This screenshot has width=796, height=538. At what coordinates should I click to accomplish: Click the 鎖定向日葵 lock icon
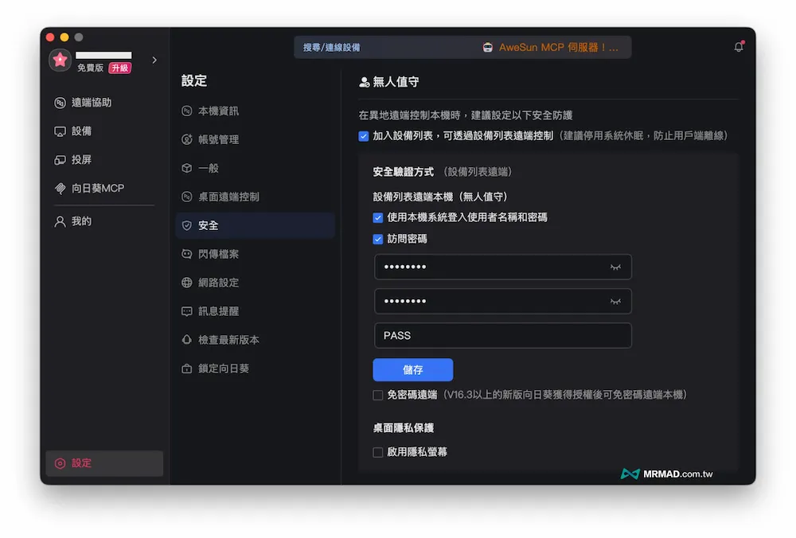[187, 368]
